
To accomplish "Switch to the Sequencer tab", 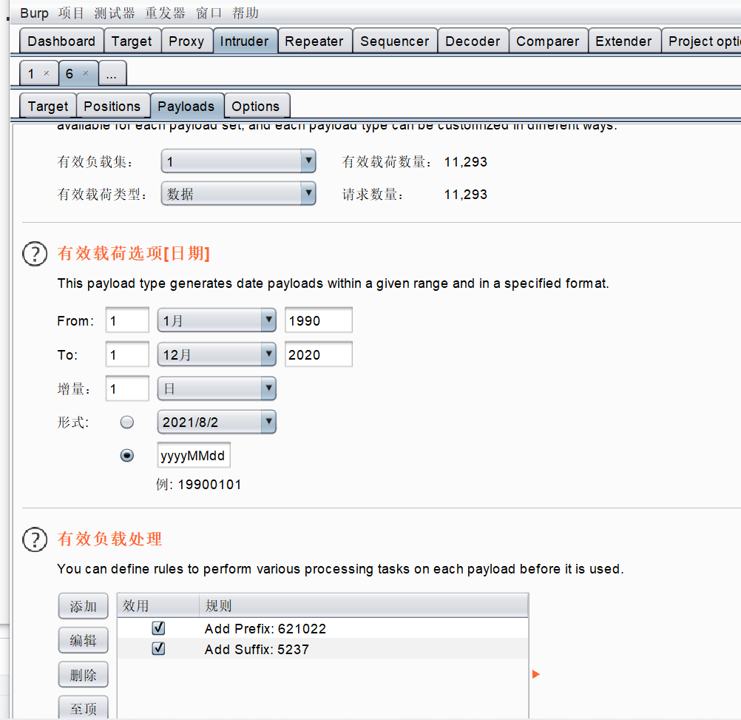I will pyautogui.click(x=395, y=41).
